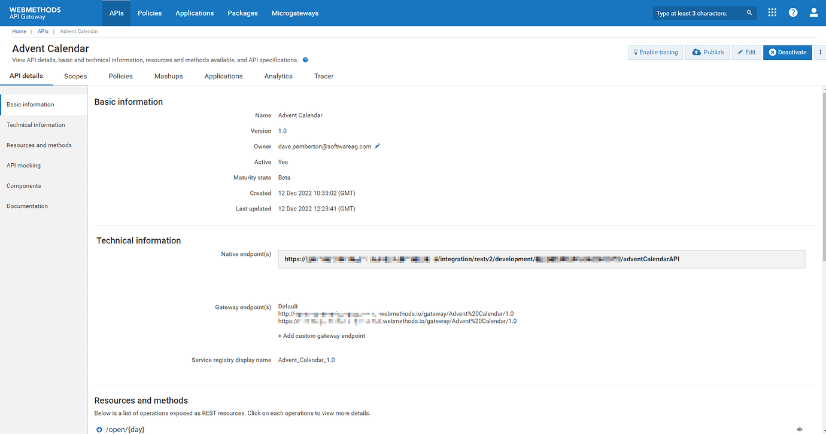This screenshot has width=826, height=434.
Task: Click the Created date 12 Dec 2022 10:33:02
Action: [x=317, y=193]
